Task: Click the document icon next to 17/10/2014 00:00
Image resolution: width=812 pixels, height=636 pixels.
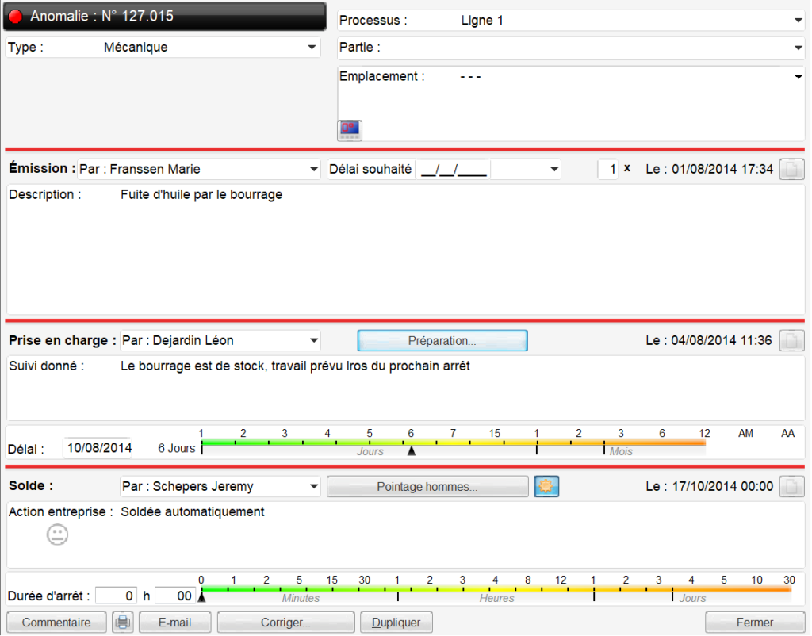Action: (x=791, y=486)
